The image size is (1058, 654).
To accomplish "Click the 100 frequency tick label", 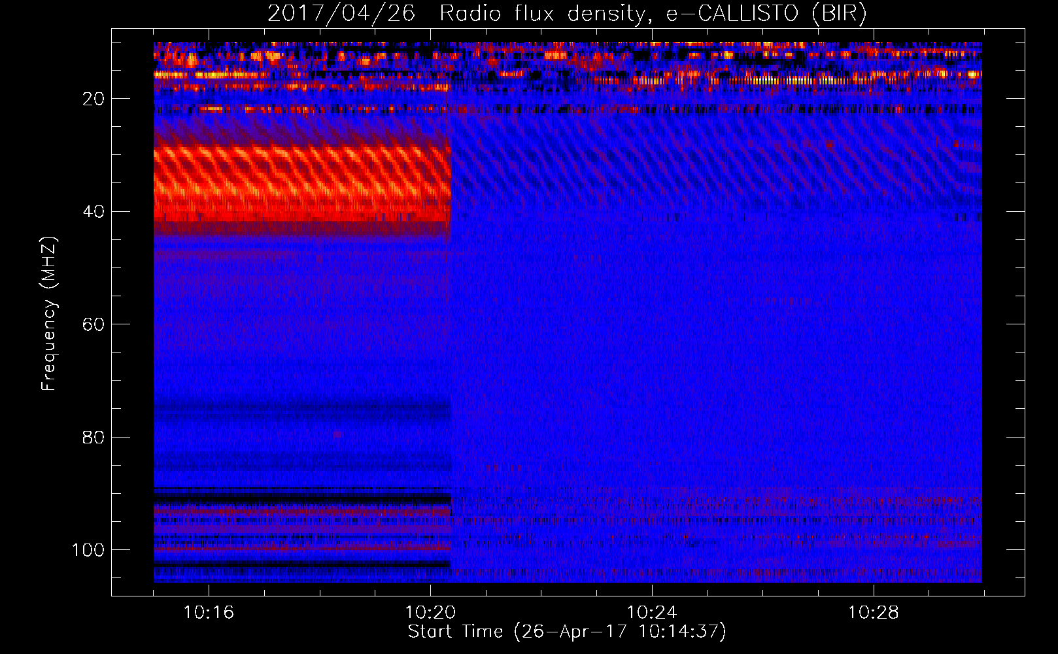I will tap(88, 550).
